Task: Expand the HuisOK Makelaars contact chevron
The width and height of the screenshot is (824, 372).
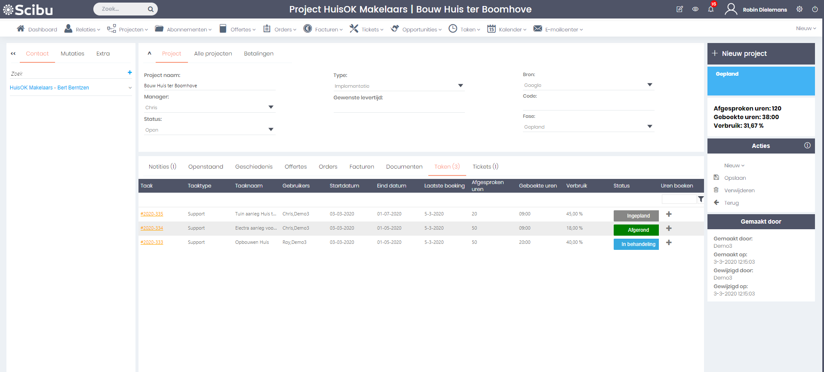Action: pos(130,88)
